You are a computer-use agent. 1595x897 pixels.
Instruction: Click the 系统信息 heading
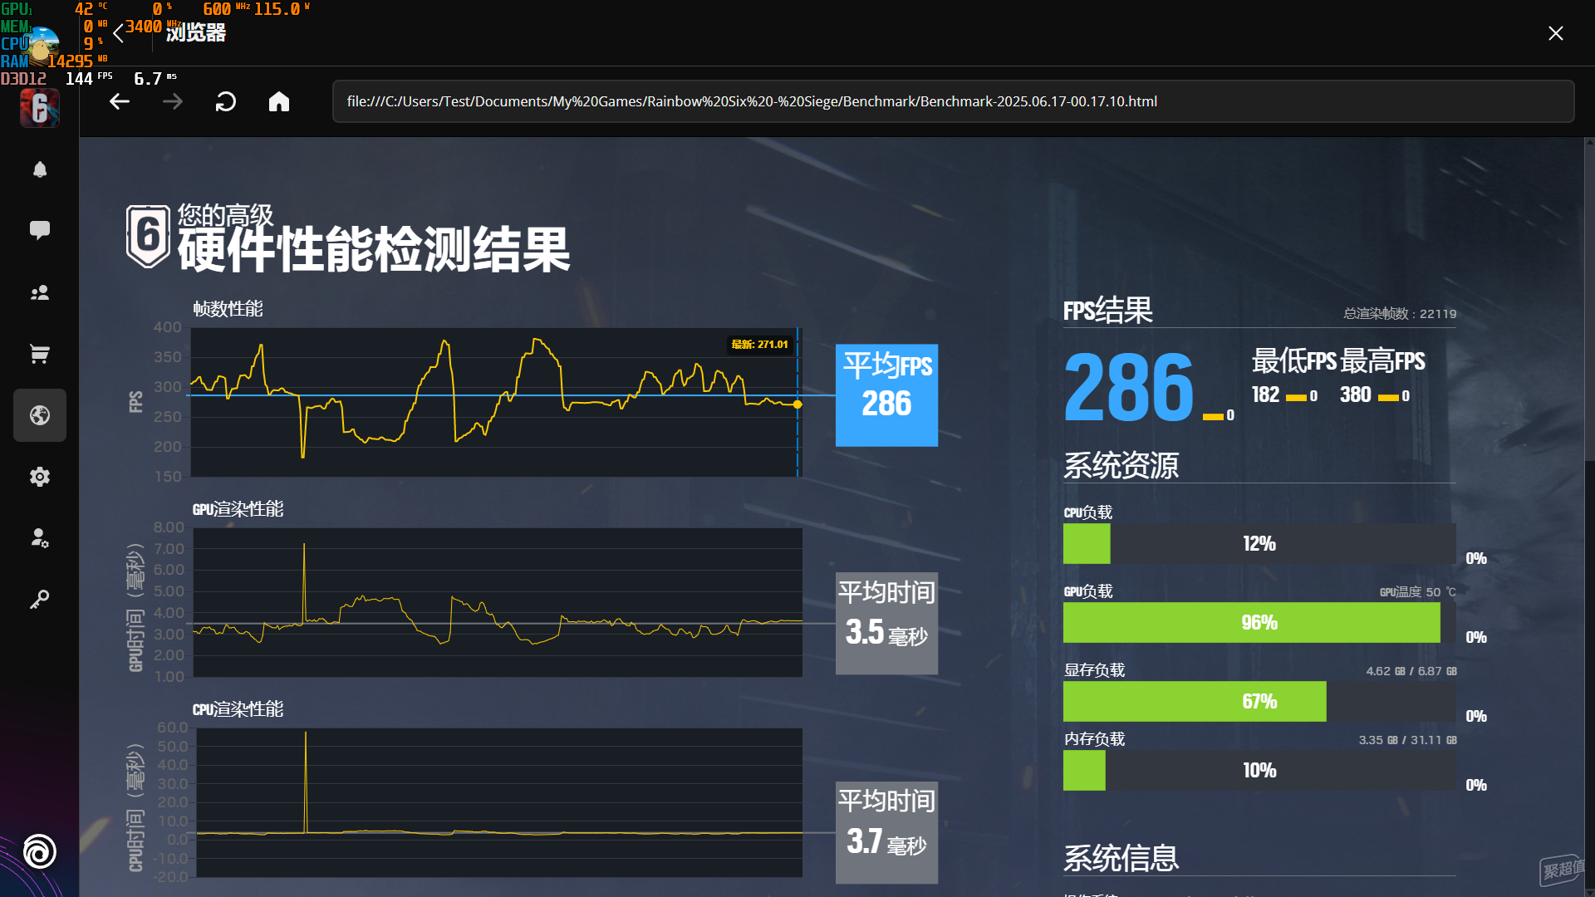[x=1121, y=858]
